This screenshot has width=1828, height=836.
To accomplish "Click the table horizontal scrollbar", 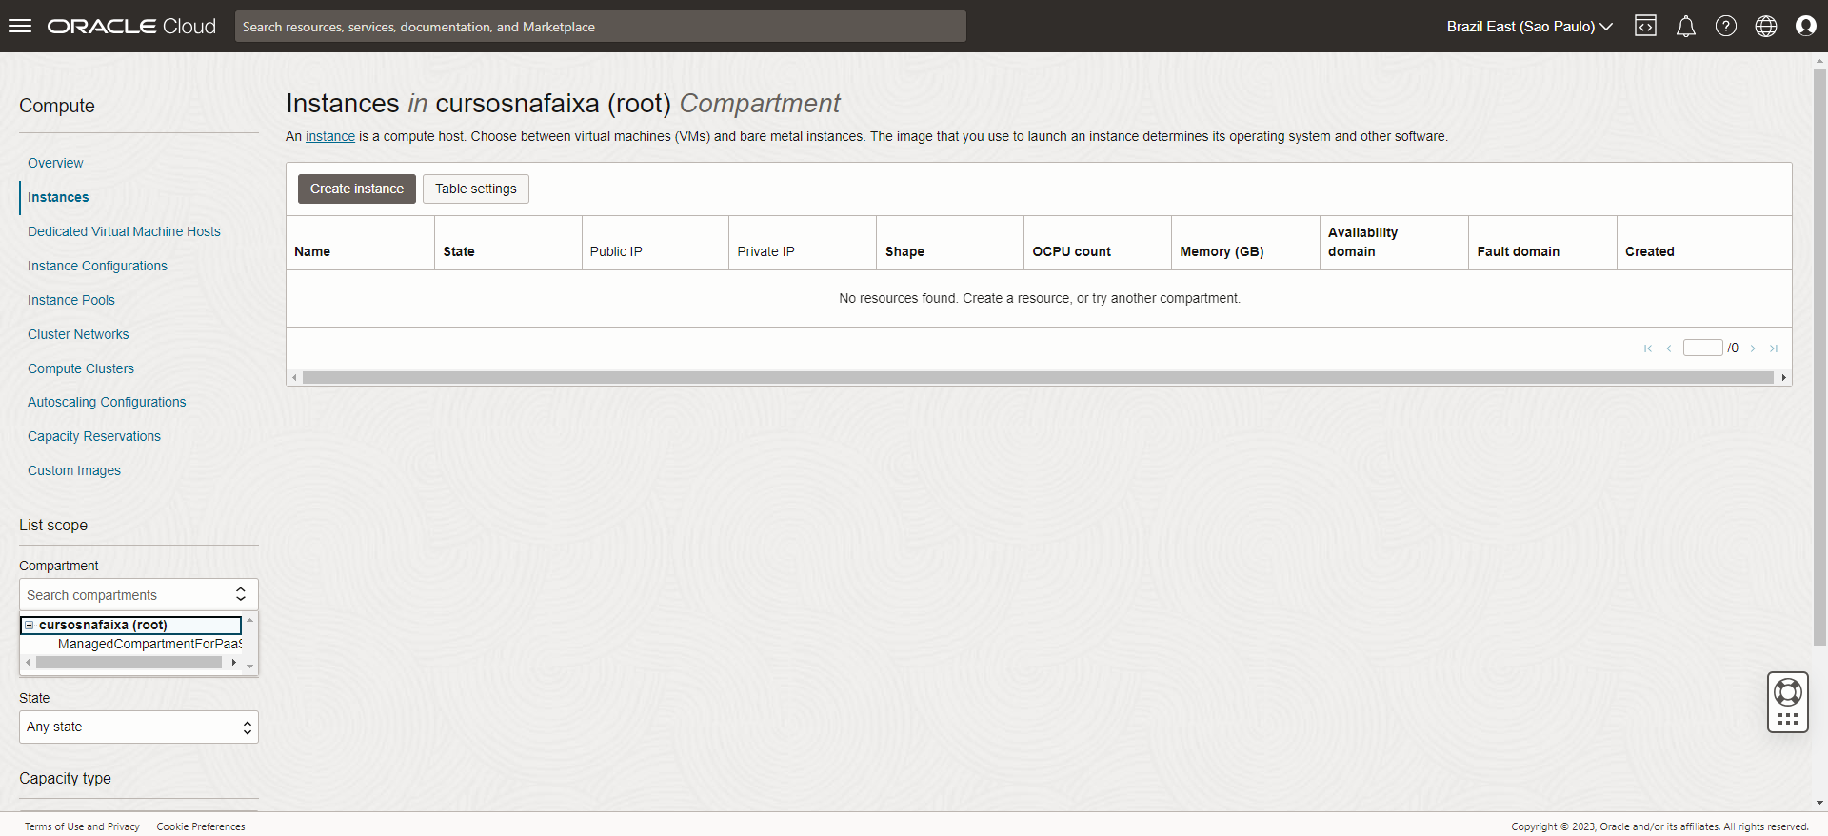I will point(1038,378).
